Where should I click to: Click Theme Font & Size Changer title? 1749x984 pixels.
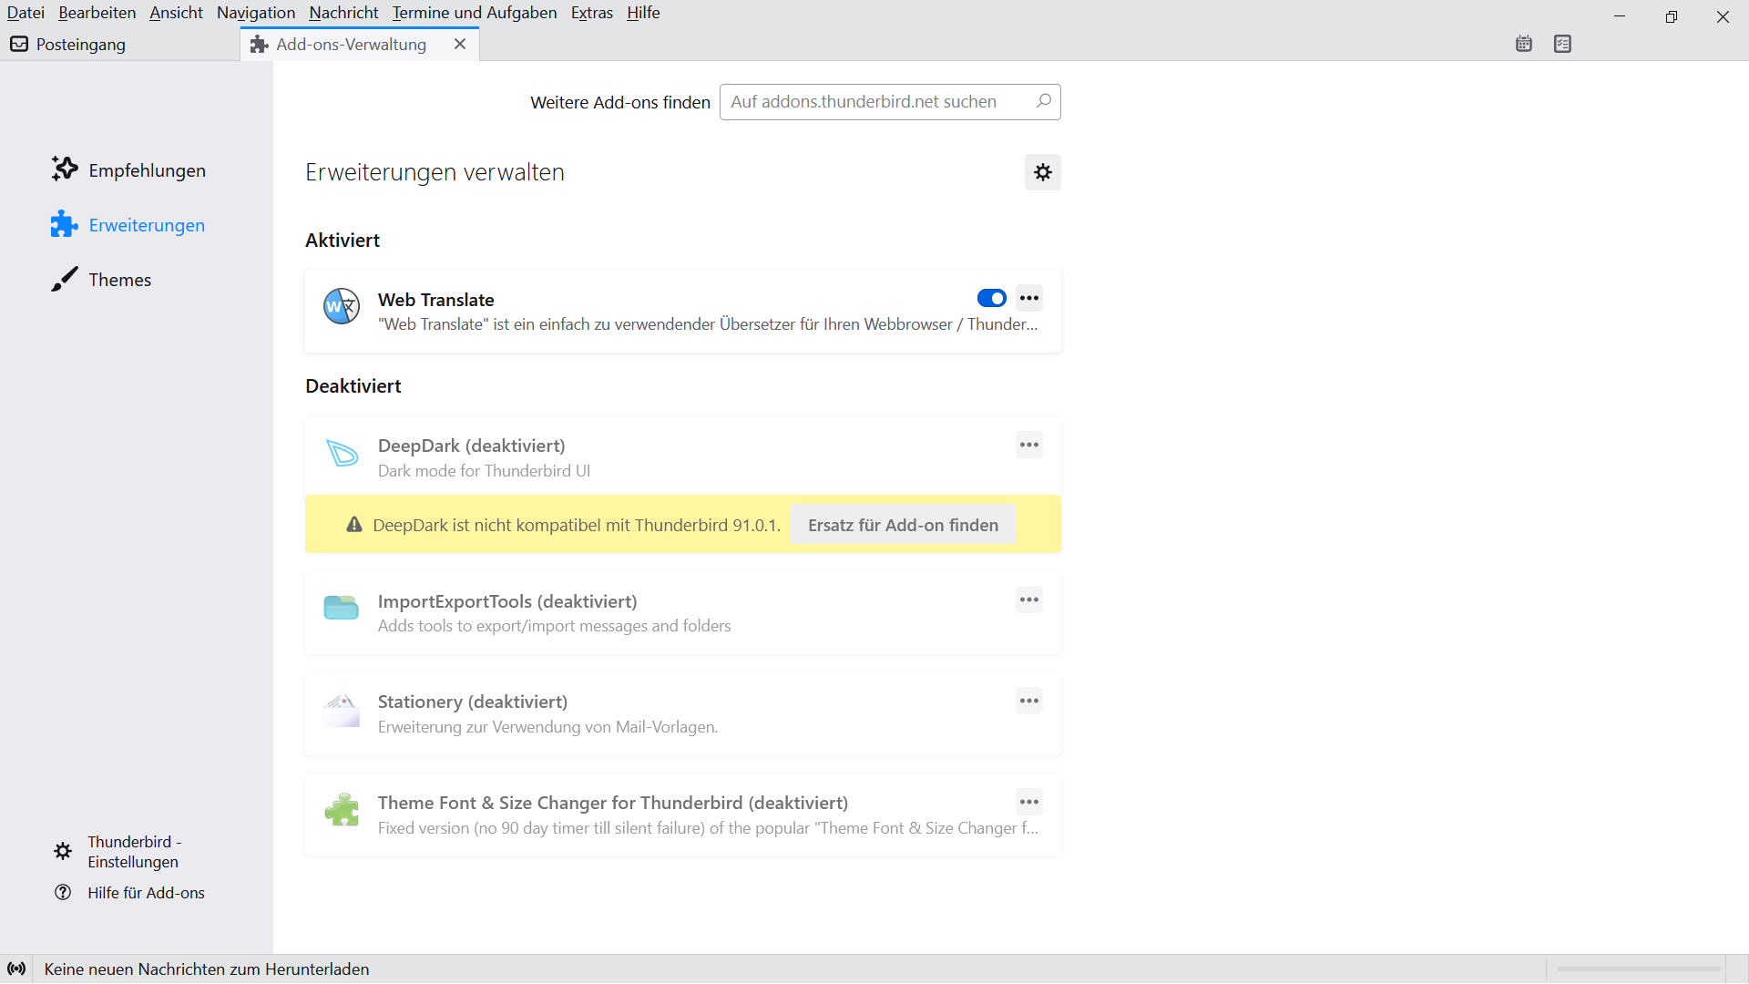click(612, 803)
